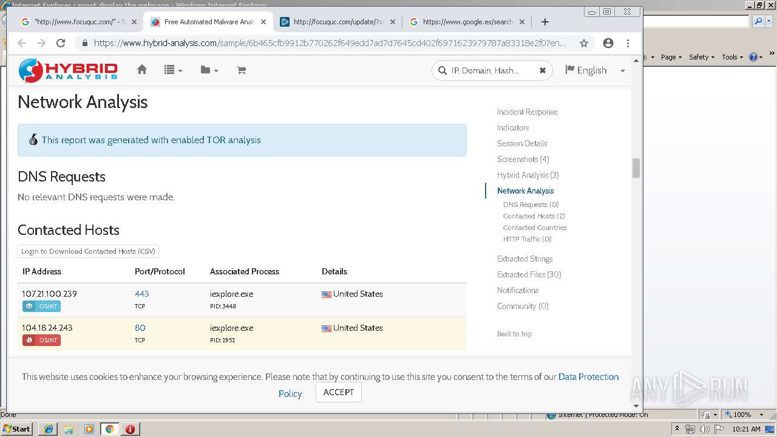
Task: Open the file explorer taskbar icon
Action: point(69,429)
